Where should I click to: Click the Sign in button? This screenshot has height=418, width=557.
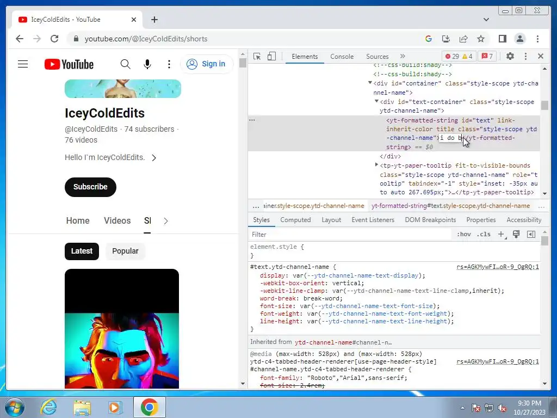pyautogui.click(x=206, y=64)
